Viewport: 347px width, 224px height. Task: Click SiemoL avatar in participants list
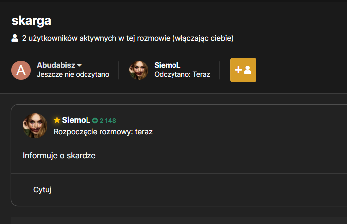pyautogui.click(x=139, y=70)
